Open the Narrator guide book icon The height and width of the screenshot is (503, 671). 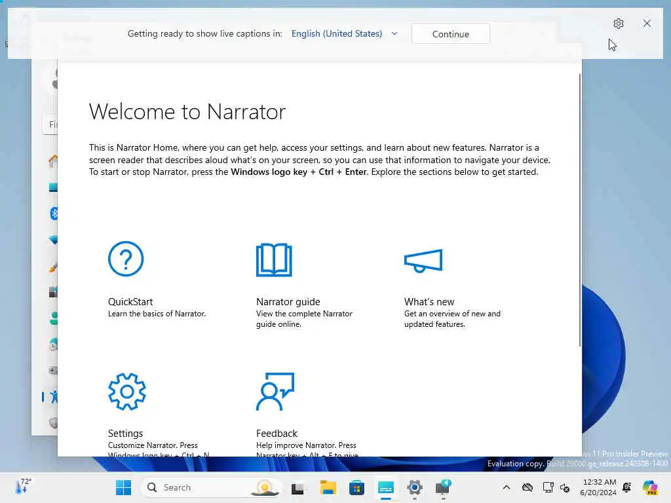coord(274,260)
